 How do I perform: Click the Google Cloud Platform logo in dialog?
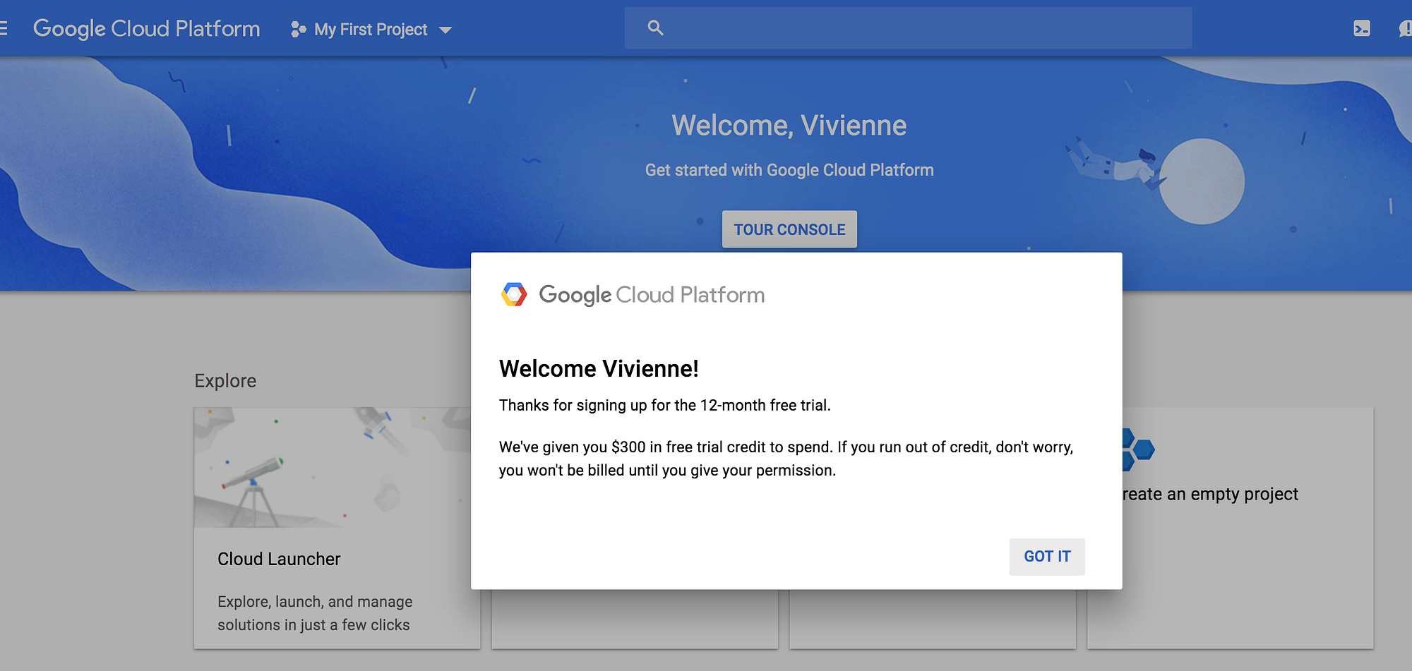click(633, 294)
